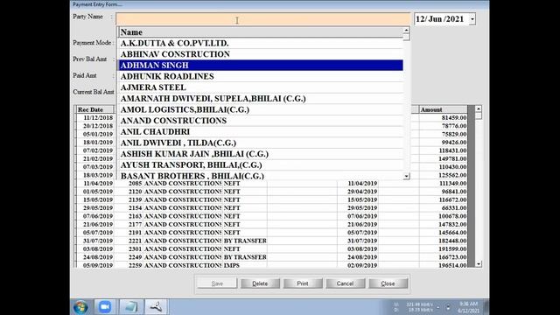The width and height of the screenshot is (560, 315).
Task: Pick ANIL CHAUDHRI from the party list
Action: (x=261, y=132)
